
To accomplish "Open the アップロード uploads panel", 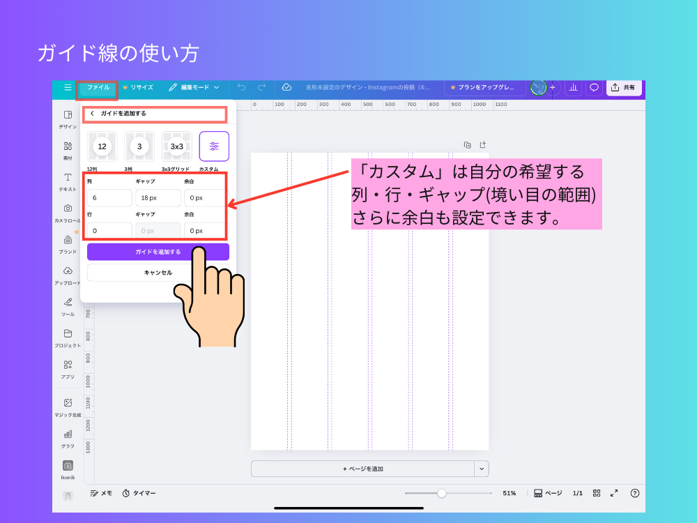I will [68, 275].
